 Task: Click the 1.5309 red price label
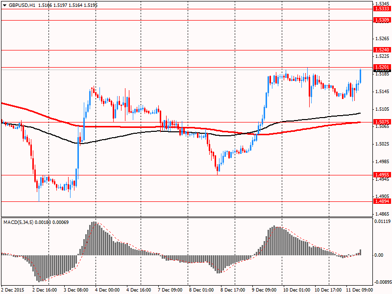382,20
